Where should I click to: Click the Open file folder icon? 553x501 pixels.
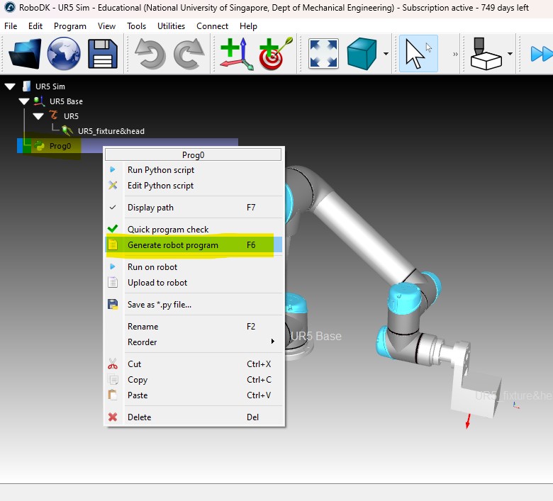pos(25,54)
